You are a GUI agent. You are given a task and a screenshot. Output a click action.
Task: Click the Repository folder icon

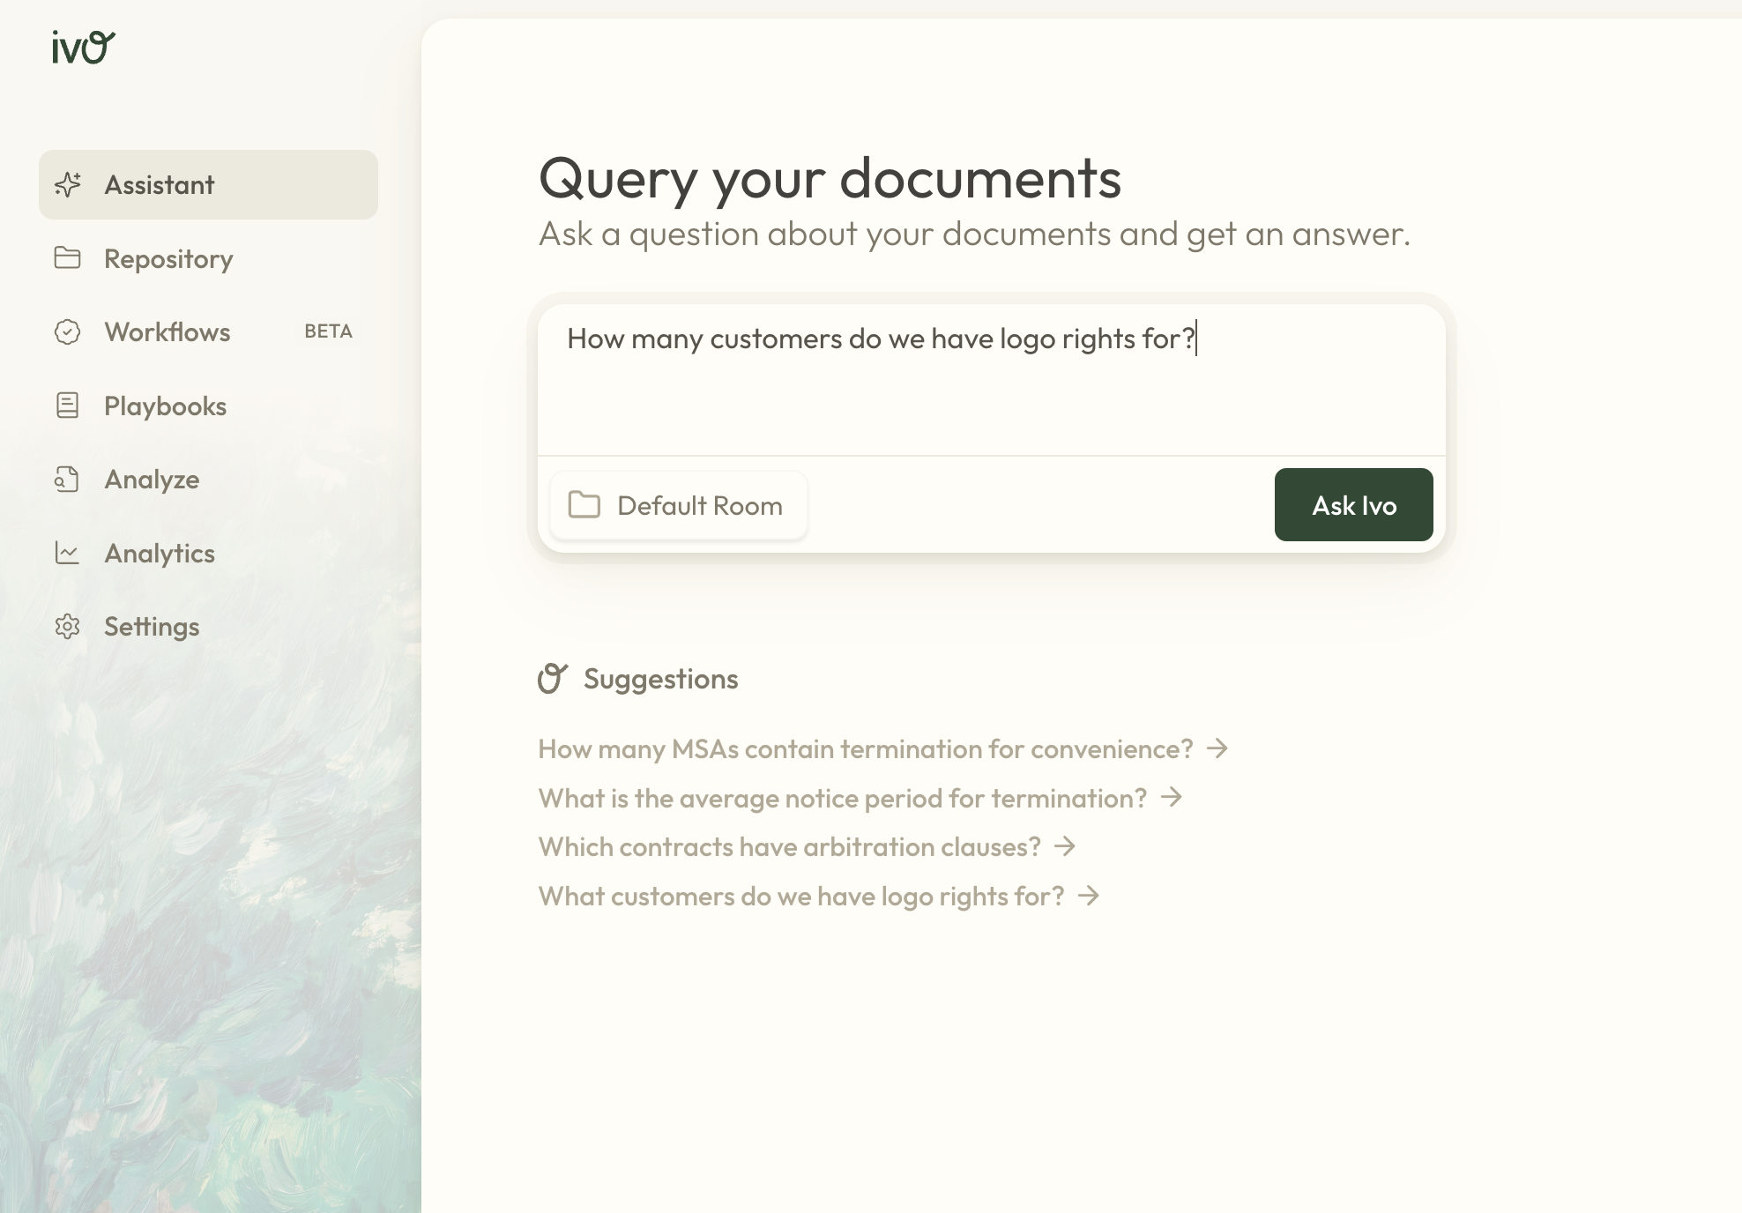(x=68, y=258)
